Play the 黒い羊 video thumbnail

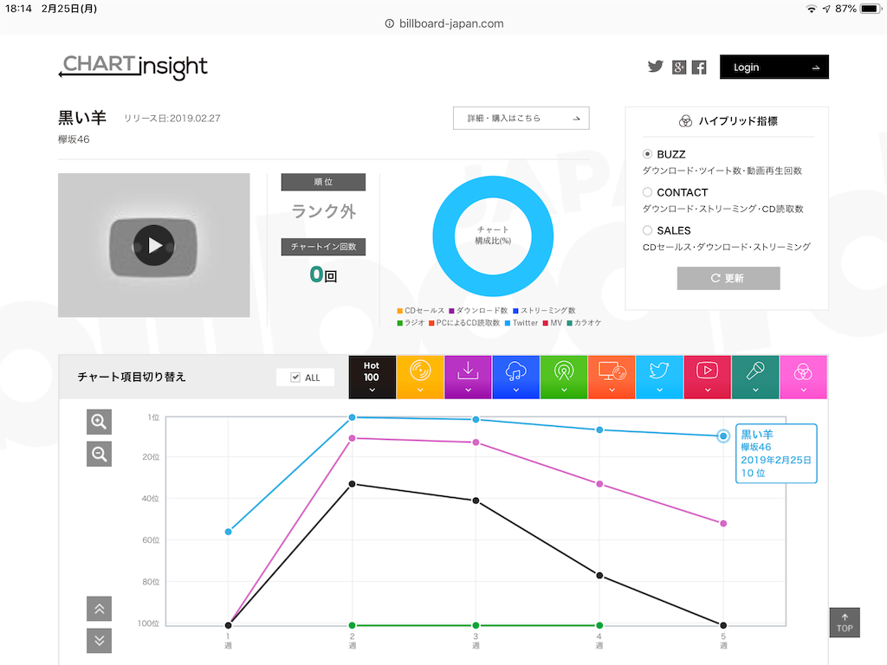point(154,245)
